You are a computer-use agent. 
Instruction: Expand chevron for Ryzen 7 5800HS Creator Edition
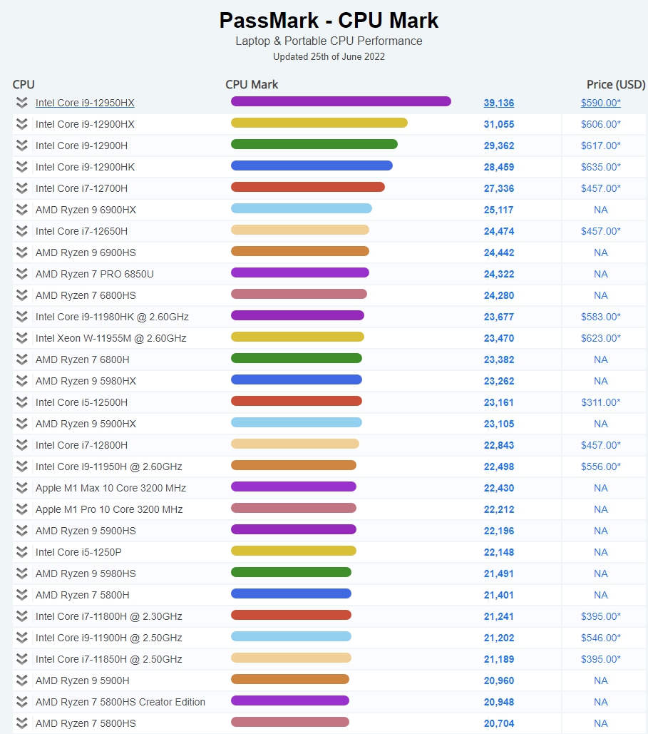pos(21,702)
